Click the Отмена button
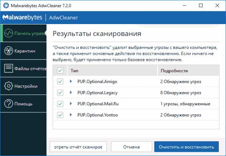 click(x=131, y=147)
